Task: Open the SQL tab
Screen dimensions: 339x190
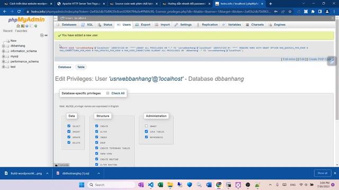Action: [87, 25]
